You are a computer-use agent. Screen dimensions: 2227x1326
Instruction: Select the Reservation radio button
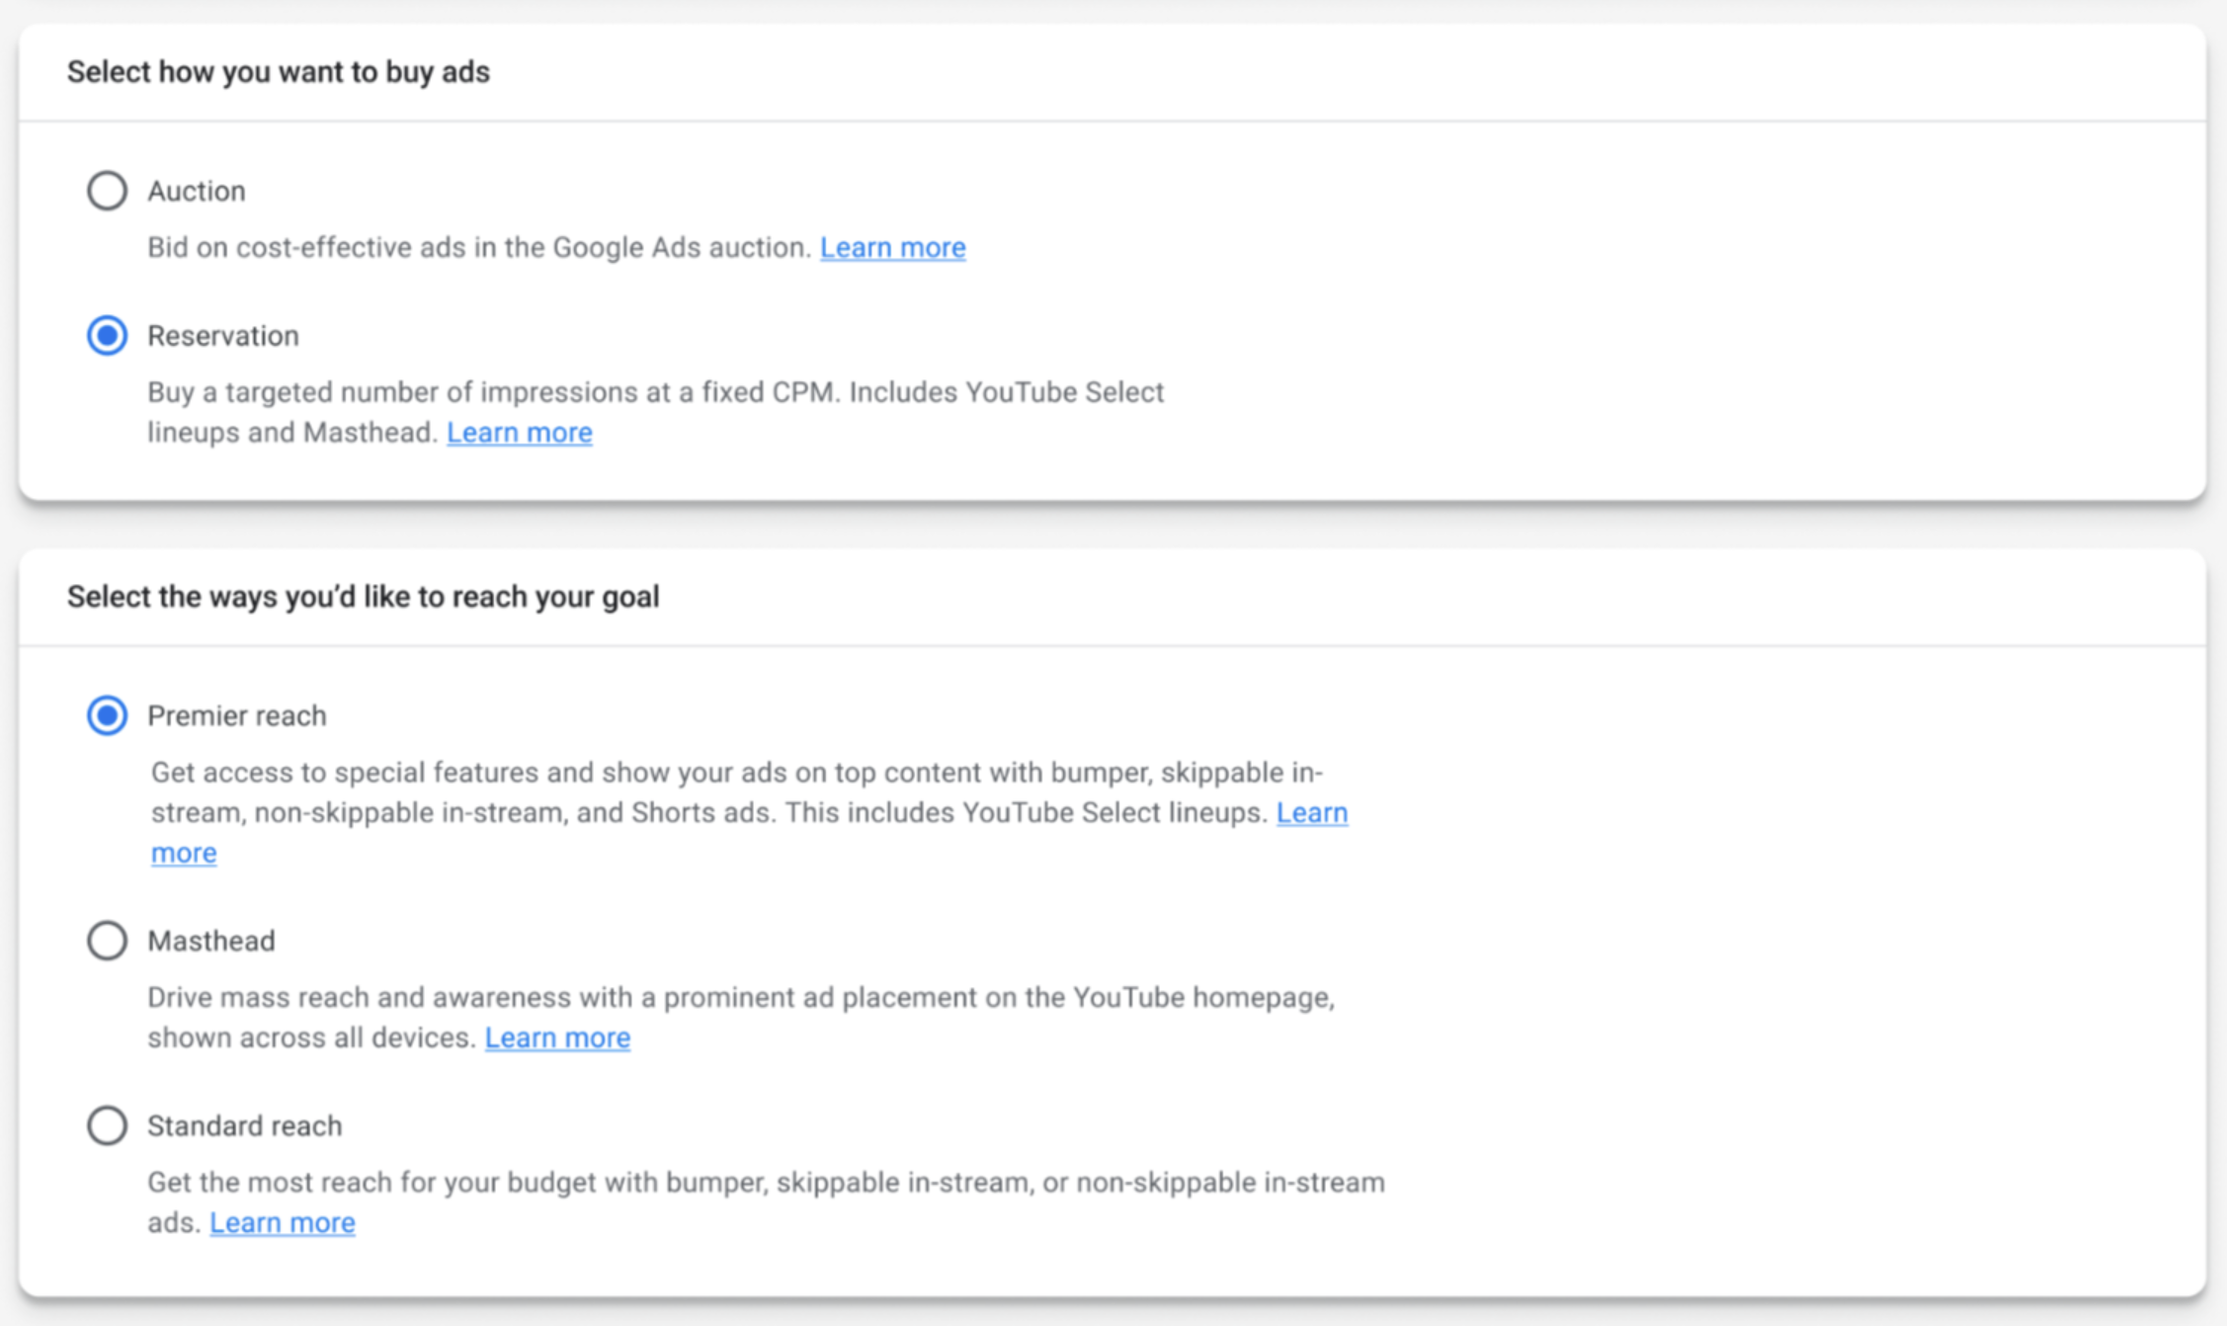click(107, 336)
